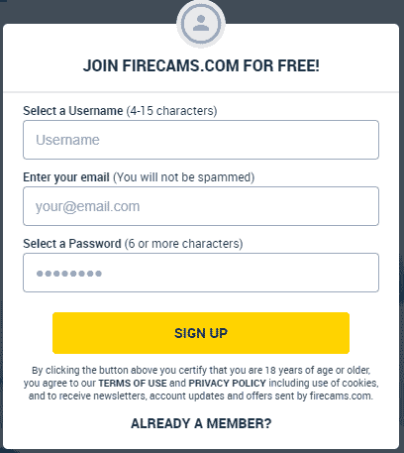The height and width of the screenshot is (453, 404).
Task: Focus the Username input field
Action: tap(201, 140)
